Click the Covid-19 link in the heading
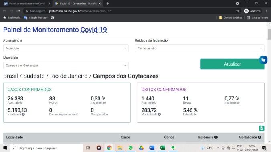The height and width of the screenshot is (152, 271). pos(93,30)
